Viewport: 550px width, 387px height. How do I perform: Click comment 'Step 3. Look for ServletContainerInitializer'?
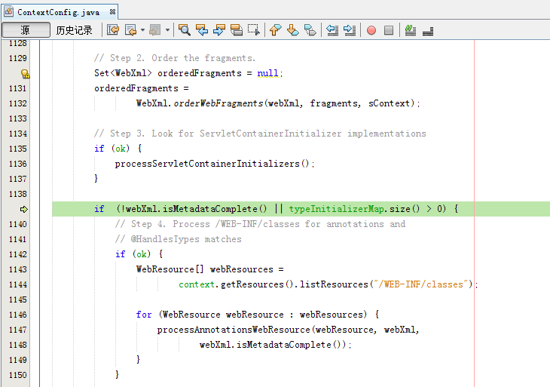point(225,134)
